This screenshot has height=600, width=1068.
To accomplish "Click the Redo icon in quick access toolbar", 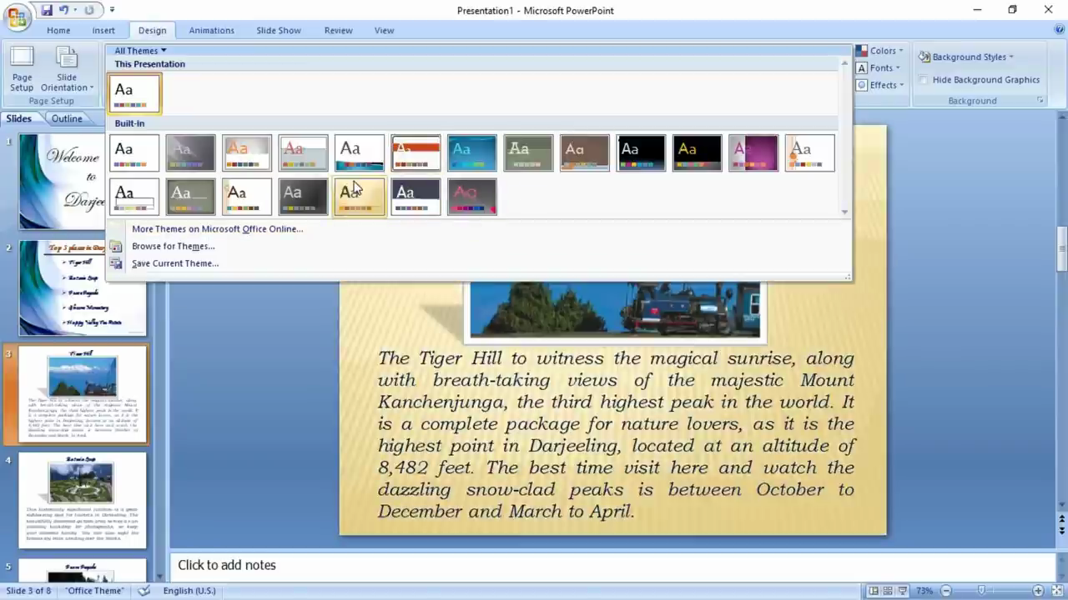I will (89, 10).
